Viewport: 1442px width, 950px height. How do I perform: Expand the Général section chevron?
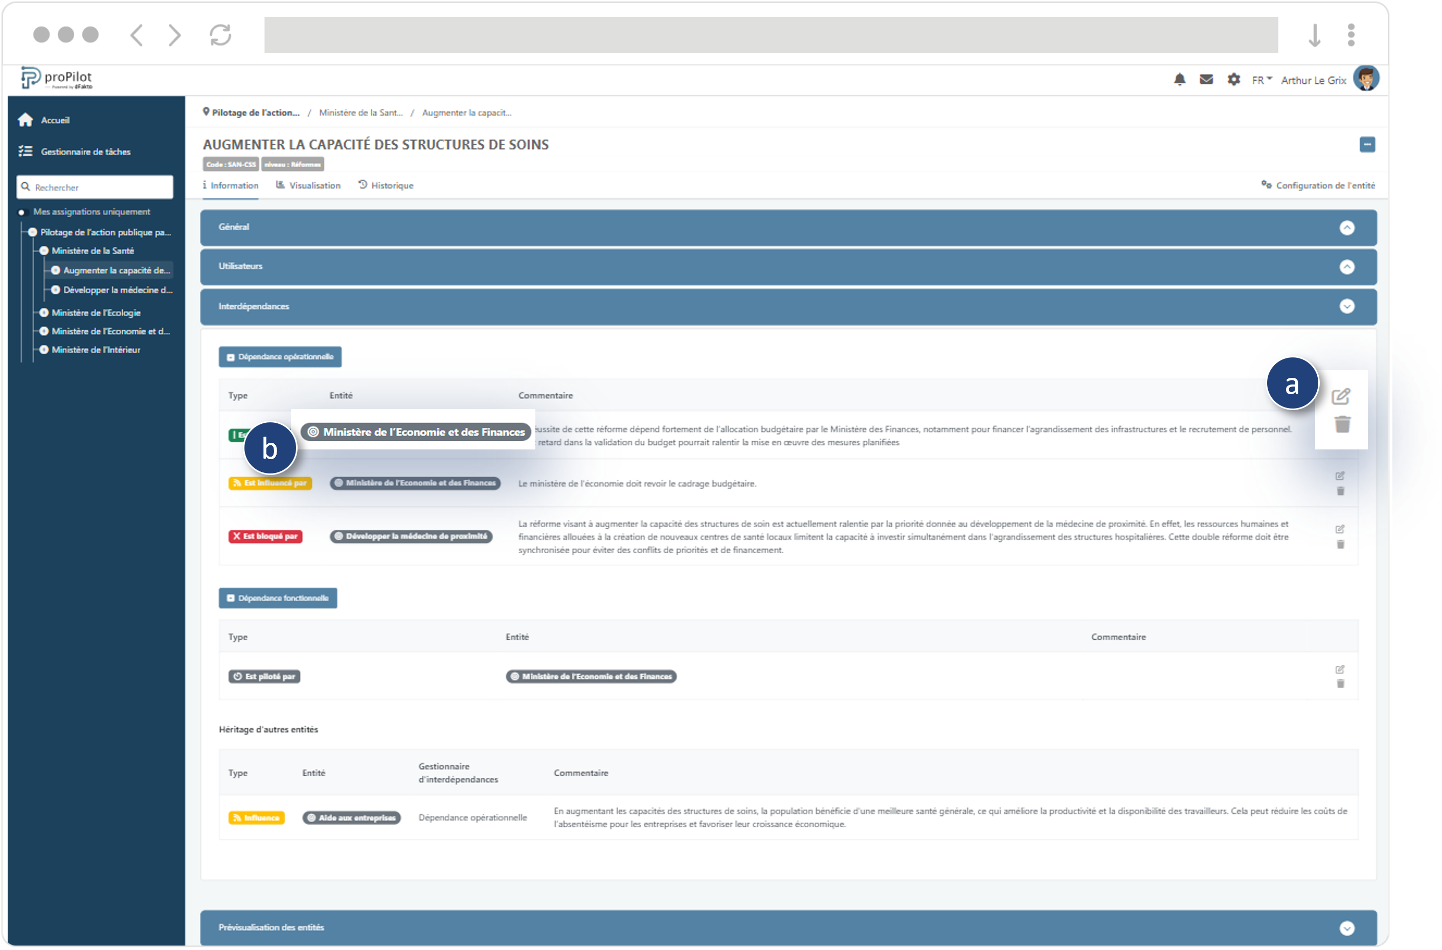1346,227
